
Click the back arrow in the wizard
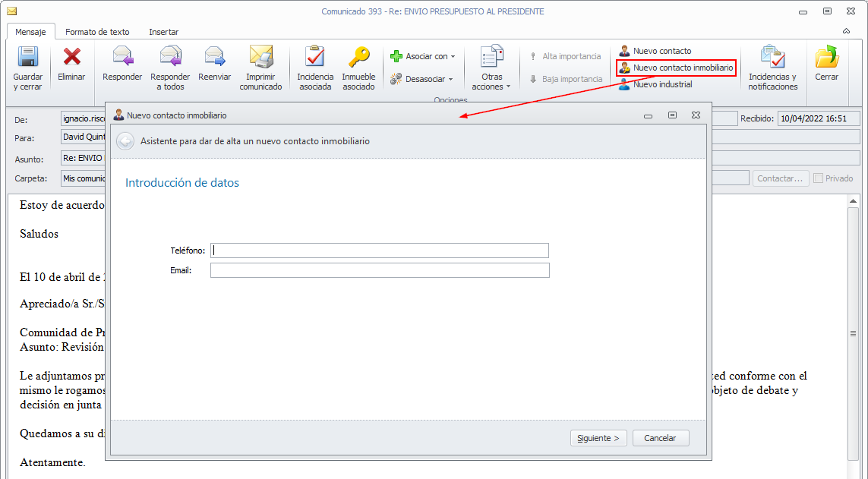[x=125, y=142]
